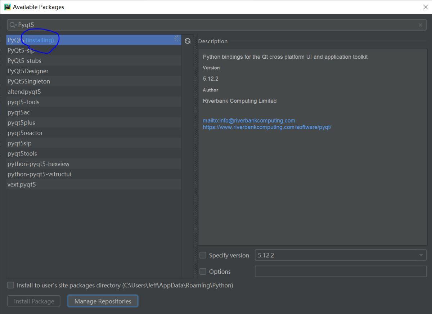Click the mailto info@riverbankcomputing.com link
This screenshot has height=314, width=432.
[x=249, y=121]
